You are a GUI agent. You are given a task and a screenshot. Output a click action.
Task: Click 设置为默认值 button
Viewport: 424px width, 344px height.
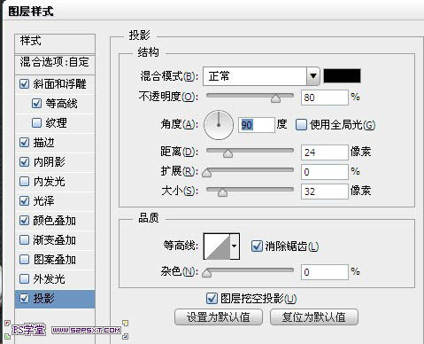click(x=219, y=317)
